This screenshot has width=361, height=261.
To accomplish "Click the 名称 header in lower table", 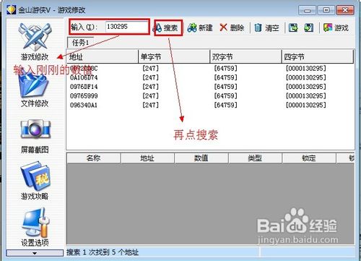I will 93,158.
